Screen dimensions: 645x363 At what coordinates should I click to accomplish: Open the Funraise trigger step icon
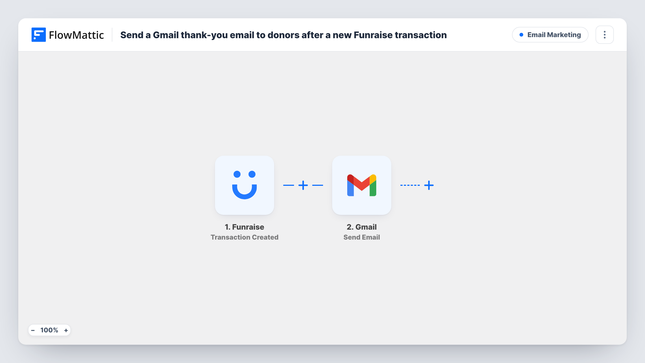(x=245, y=185)
